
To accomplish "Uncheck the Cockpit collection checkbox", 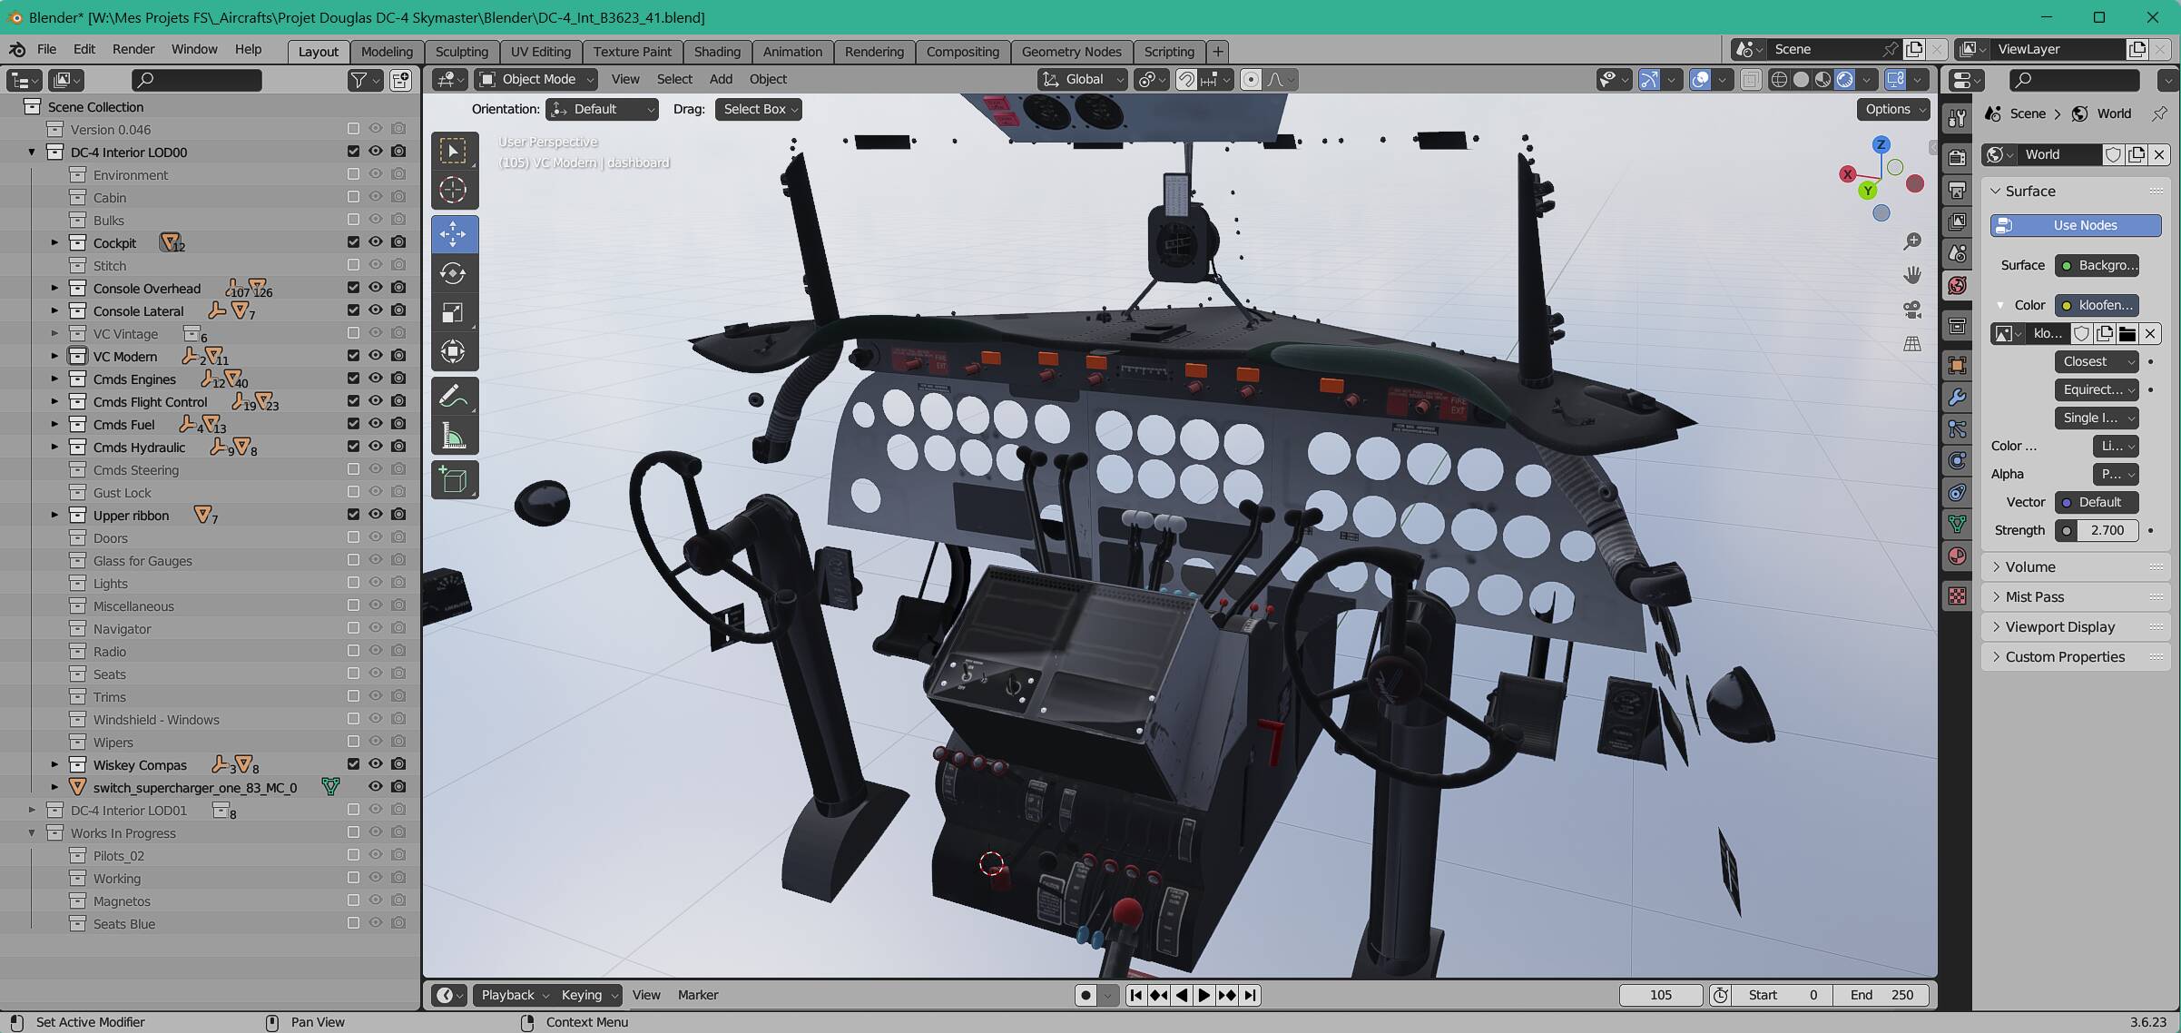I will pyautogui.click(x=353, y=242).
